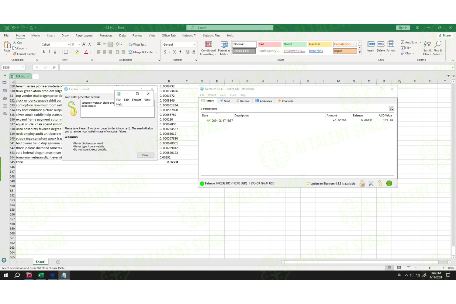Open Electrum Wallet menu
This screenshot has height=304, width=456.
click(212, 95)
